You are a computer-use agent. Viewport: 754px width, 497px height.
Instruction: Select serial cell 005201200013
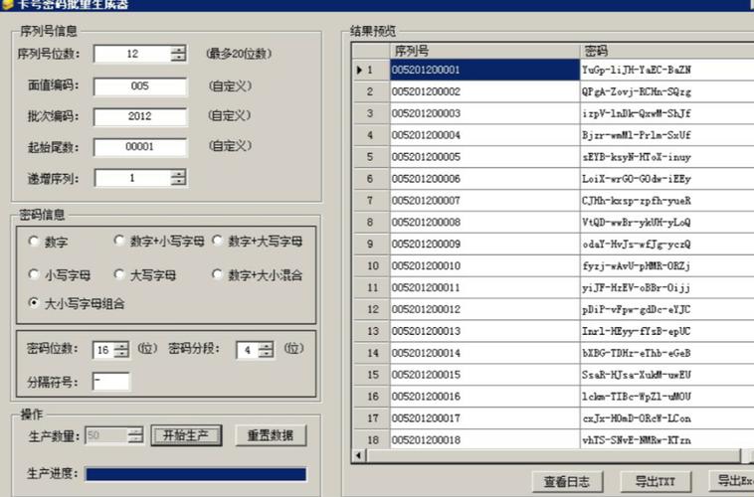point(484,331)
